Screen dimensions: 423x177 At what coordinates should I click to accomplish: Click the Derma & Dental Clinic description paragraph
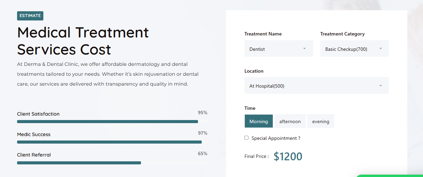(x=108, y=74)
